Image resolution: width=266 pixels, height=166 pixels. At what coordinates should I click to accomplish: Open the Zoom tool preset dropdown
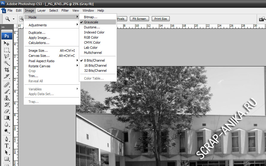13,19
